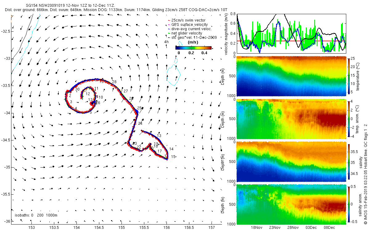Viewport: 370px width, 231px height.
Task: Click the day '25' marker on the glider track
Action: pos(139,108)
